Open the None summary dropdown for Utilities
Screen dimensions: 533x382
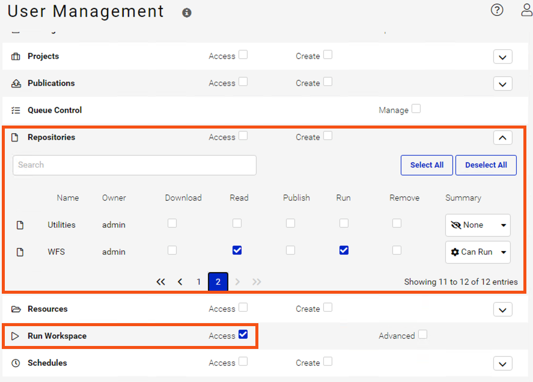478,225
